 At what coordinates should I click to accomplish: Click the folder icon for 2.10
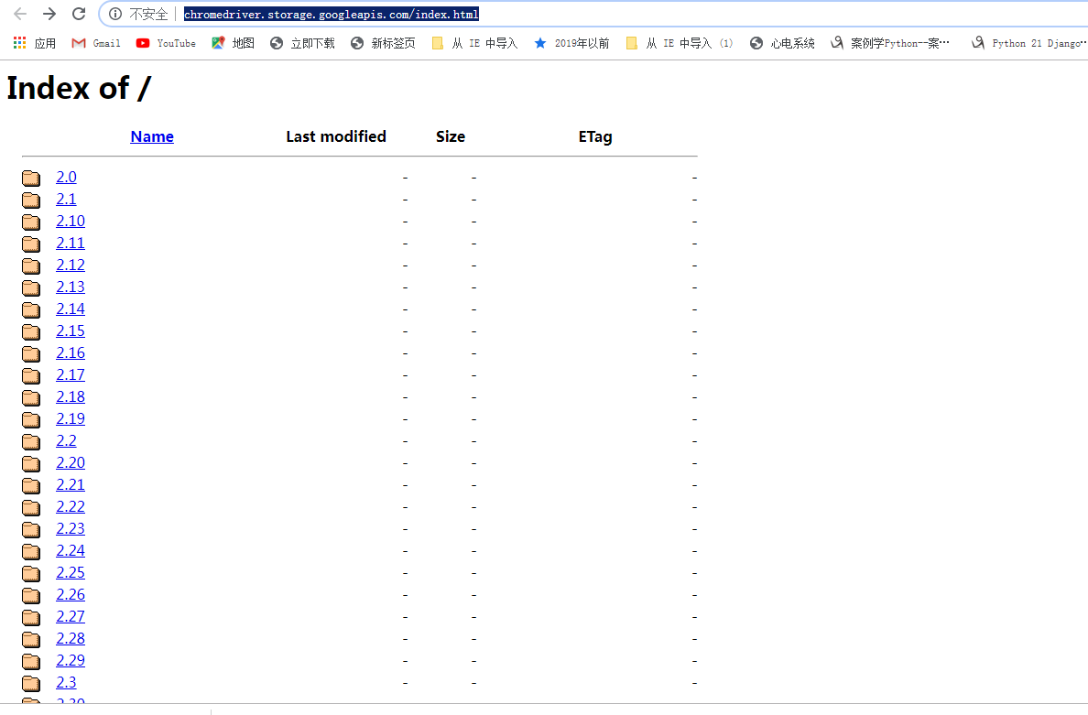click(x=31, y=222)
